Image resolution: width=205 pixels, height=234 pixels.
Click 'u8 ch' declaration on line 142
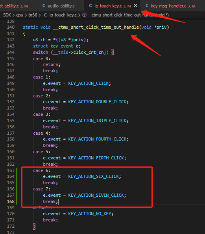coord(39,40)
